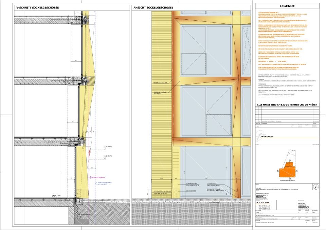The height and width of the screenshot is (230, 326).
Task: Select the 'V-SCHNITT SOCKELGESCHOSSE' drawing title
Action: point(38,8)
